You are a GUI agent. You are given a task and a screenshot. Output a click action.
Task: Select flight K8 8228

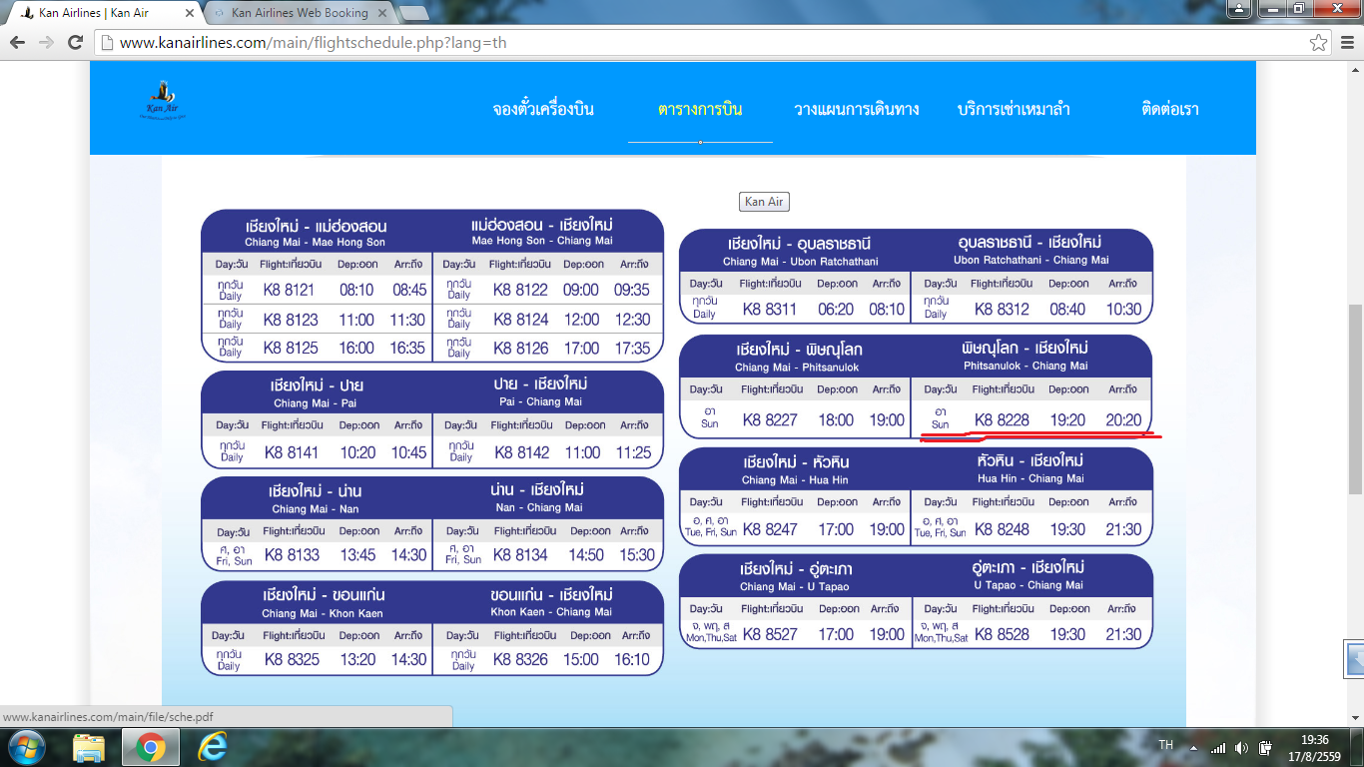[1002, 420]
